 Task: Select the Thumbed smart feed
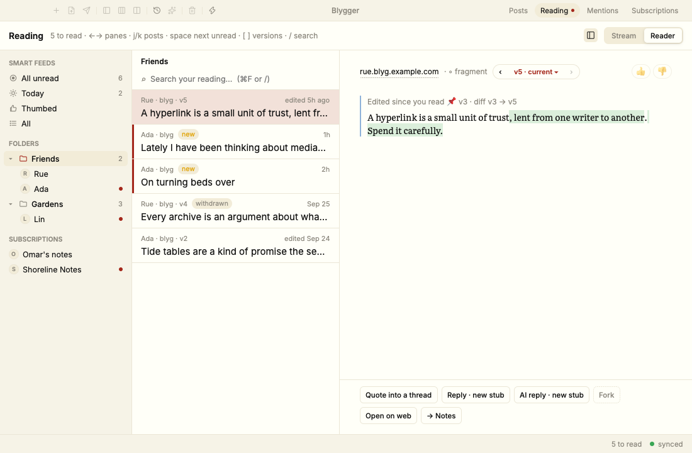pyautogui.click(x=66, y=109)
